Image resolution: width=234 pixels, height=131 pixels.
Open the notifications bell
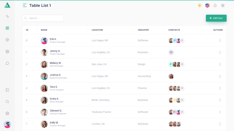(215, 5)
